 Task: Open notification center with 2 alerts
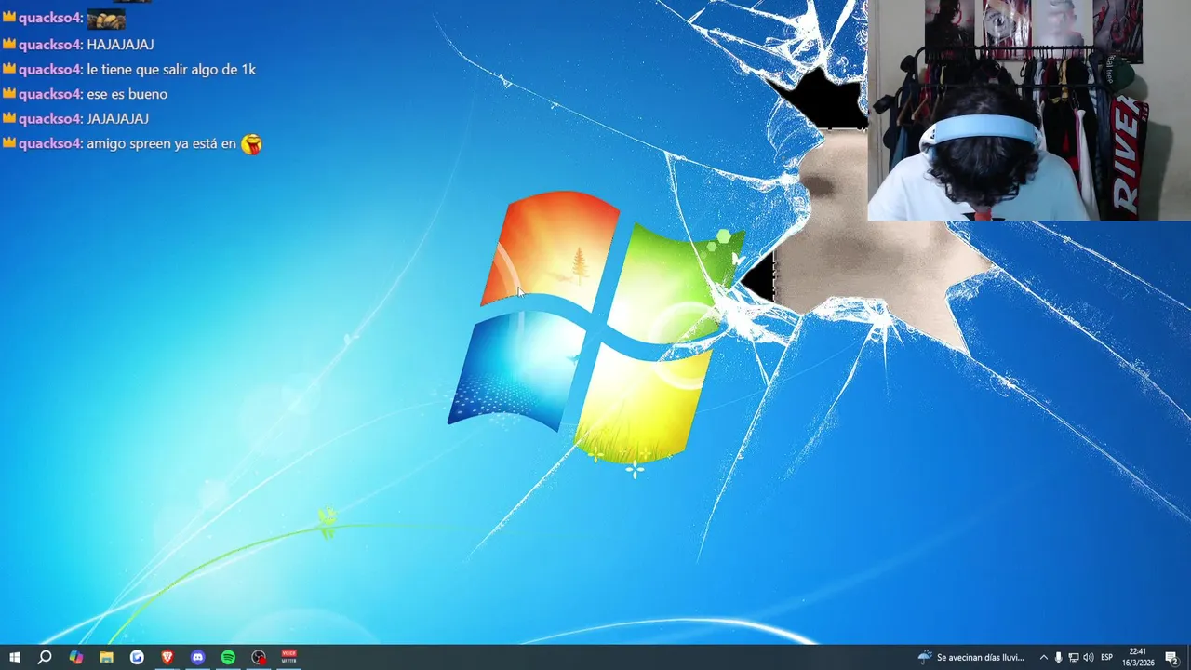pos(1172,658)
